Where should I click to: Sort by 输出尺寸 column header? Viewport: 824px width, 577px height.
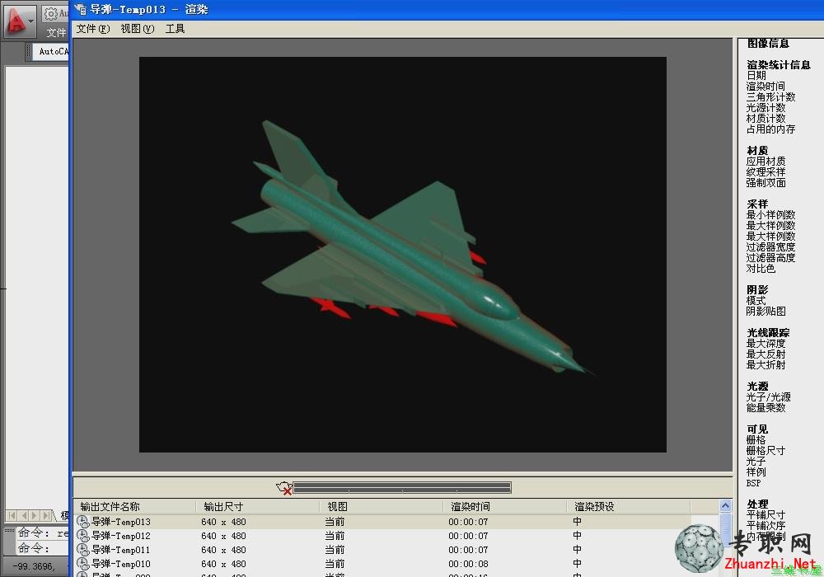coord(257,507)
